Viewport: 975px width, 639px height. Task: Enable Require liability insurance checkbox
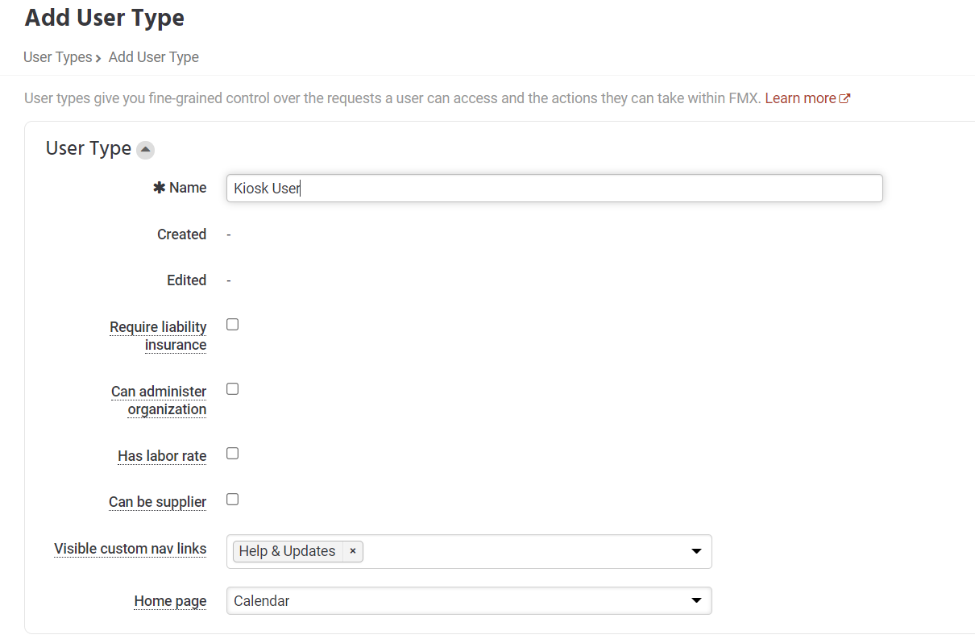point(233,325)
